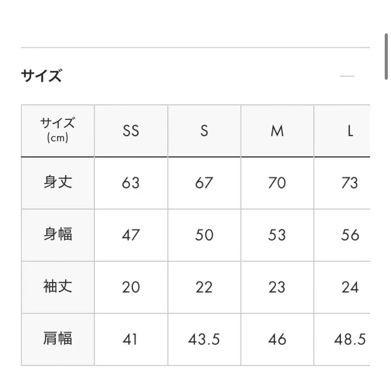Image resolution: width=391 pixels, height=391 pixels.
Task: Select the 袖丈 row label
Action: (58, 287)
